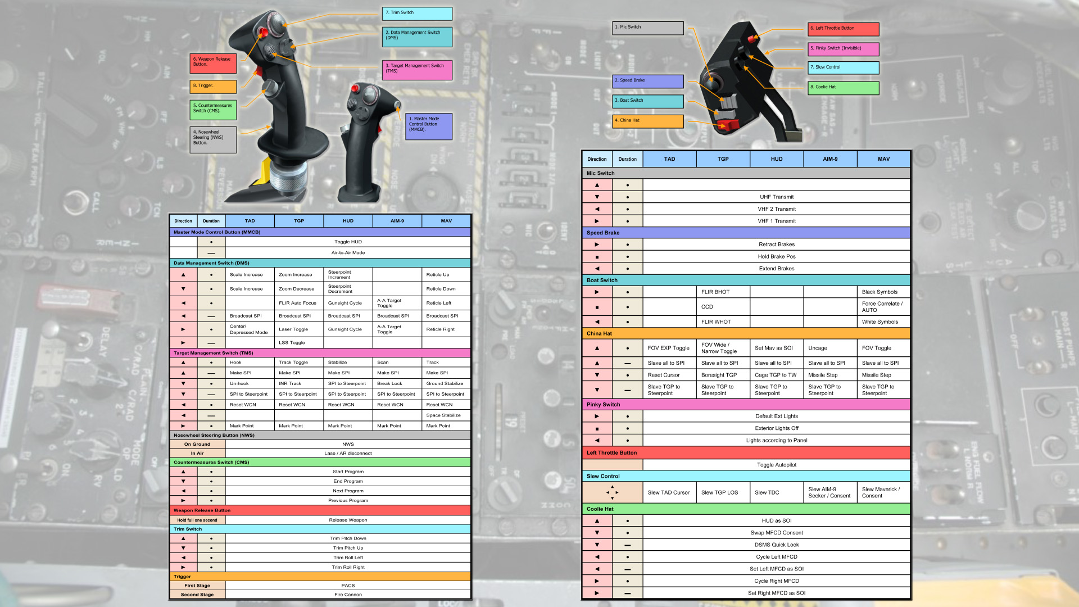Click the '5. Pinky Switch (Invisible)' callout
1079x607 pixels.
pyautogui.click(x=844, y=49)
